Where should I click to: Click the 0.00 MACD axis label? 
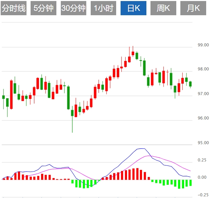[202, 177]
